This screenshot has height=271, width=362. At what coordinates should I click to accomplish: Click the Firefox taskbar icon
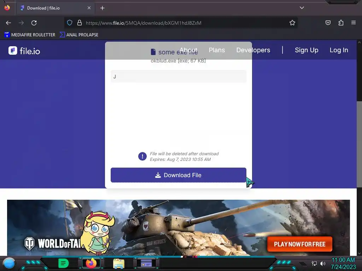click(91, 263)
